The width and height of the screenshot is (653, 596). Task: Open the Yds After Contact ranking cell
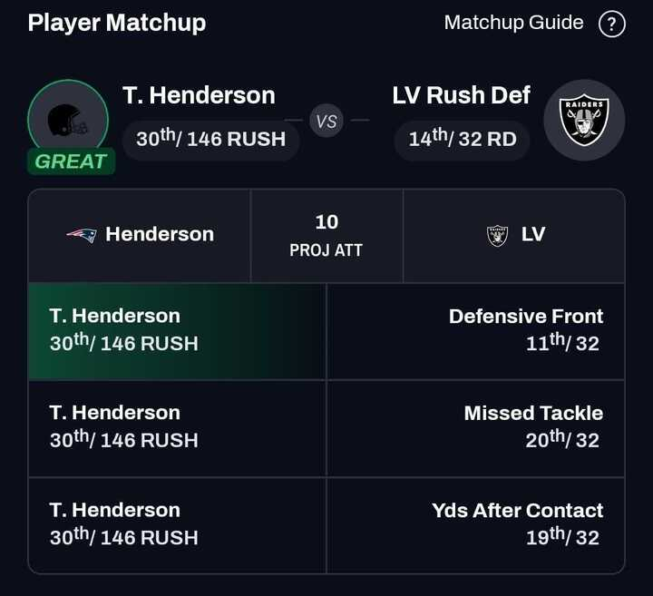[475, 524]
